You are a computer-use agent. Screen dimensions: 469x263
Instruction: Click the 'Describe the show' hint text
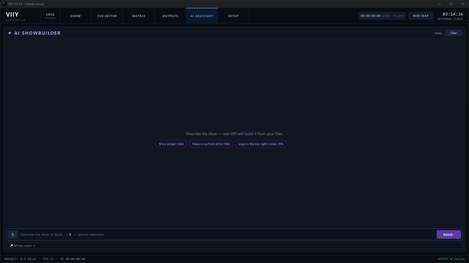pyautogui.click(x=234, y=134)
